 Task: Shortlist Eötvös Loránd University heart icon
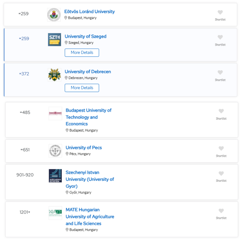pyautogui.click(x=220, y=12)
